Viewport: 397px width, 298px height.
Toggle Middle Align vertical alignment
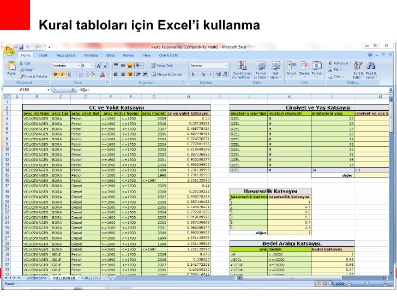(123, 65)
